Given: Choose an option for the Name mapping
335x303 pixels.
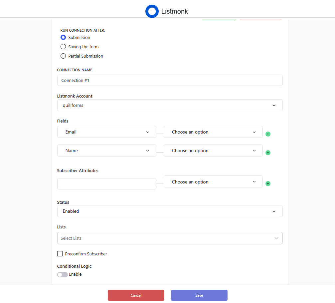Looking at the screenshot, I should [213, 151].
